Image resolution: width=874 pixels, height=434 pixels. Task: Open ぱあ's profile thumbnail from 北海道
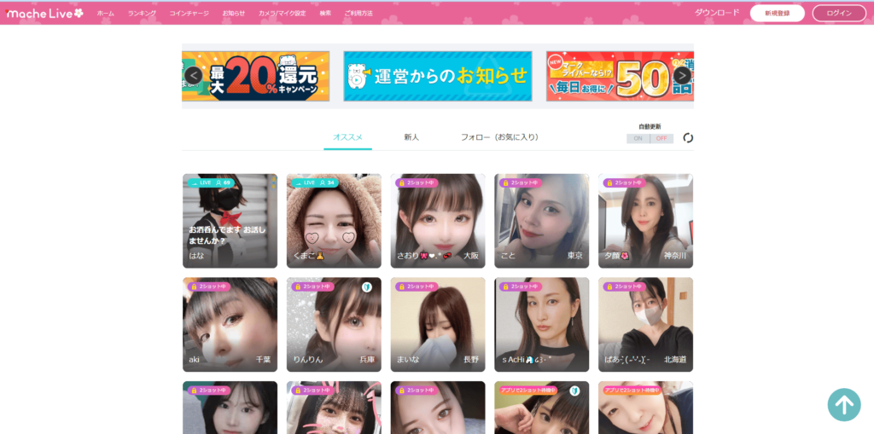point(645,325)
